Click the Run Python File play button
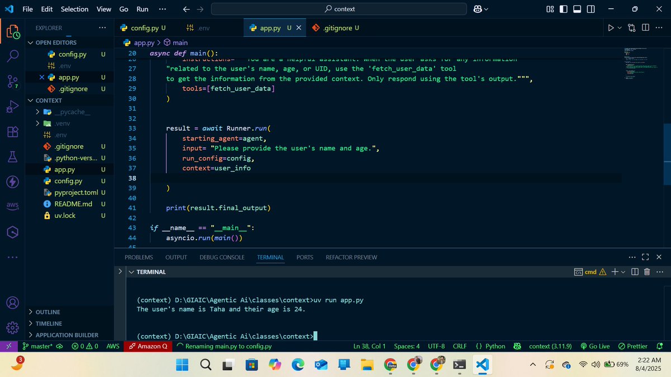The width and height of the screenshot is (671, 377). (x=611, y=27)
